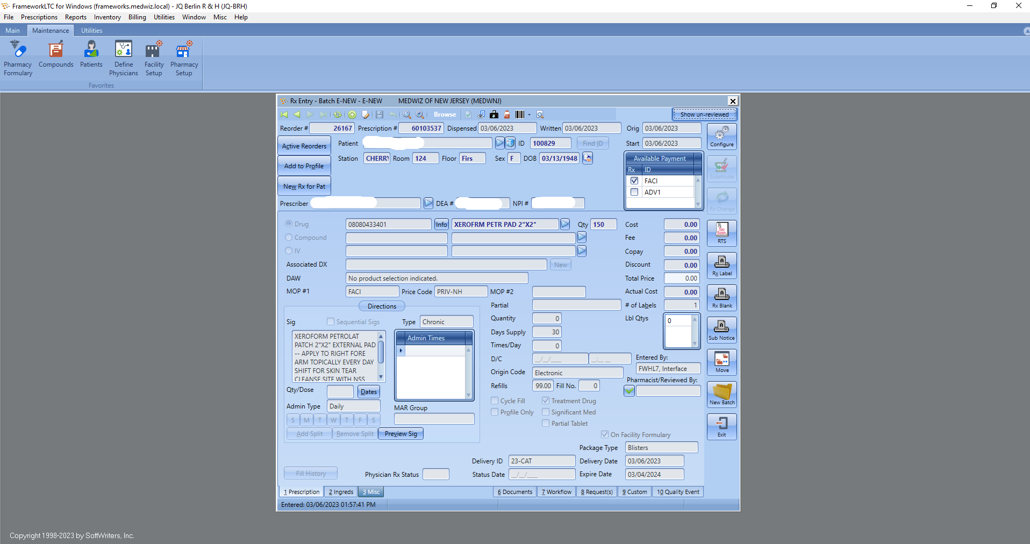The height and width of the screenshot is (544, 1030).
Task: Open Facility Setup in the ribbon
Action: click(x=154, y=58)
